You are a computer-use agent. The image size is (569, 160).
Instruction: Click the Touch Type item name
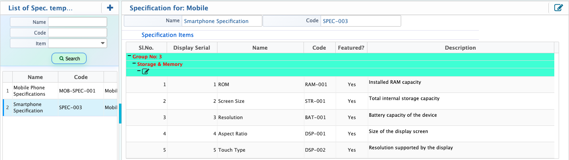pos(232,150)
